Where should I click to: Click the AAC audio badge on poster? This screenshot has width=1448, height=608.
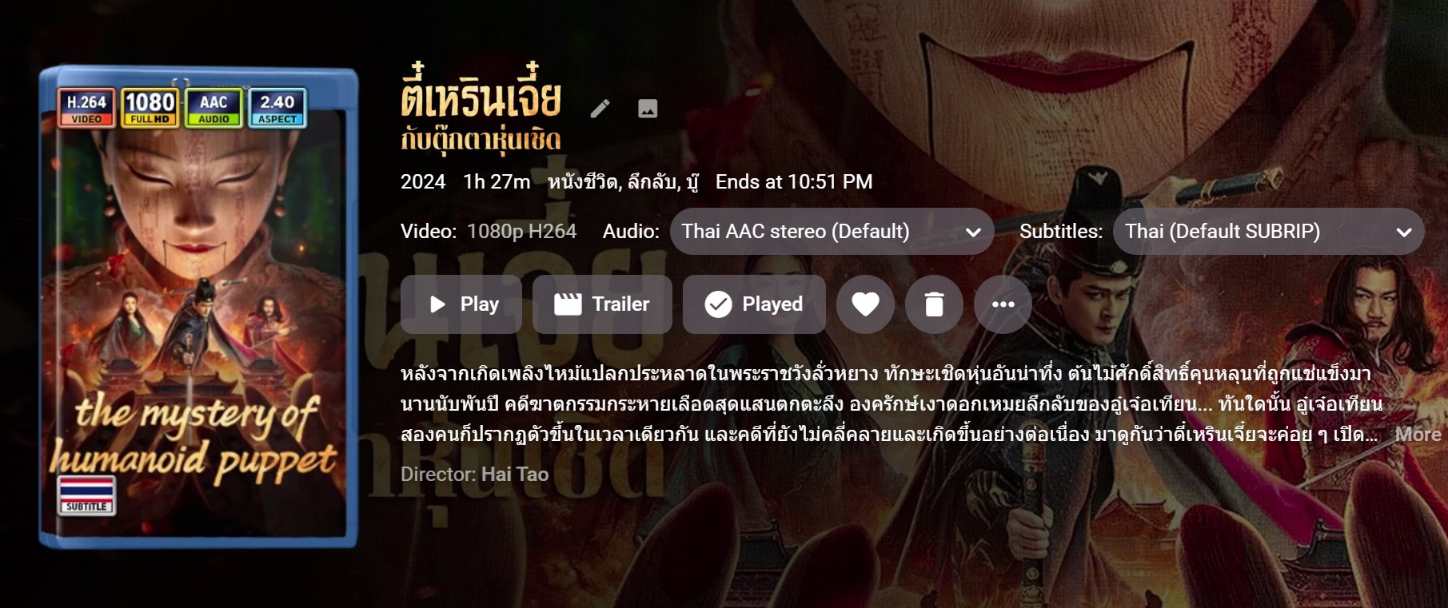[x=213, y=108]
